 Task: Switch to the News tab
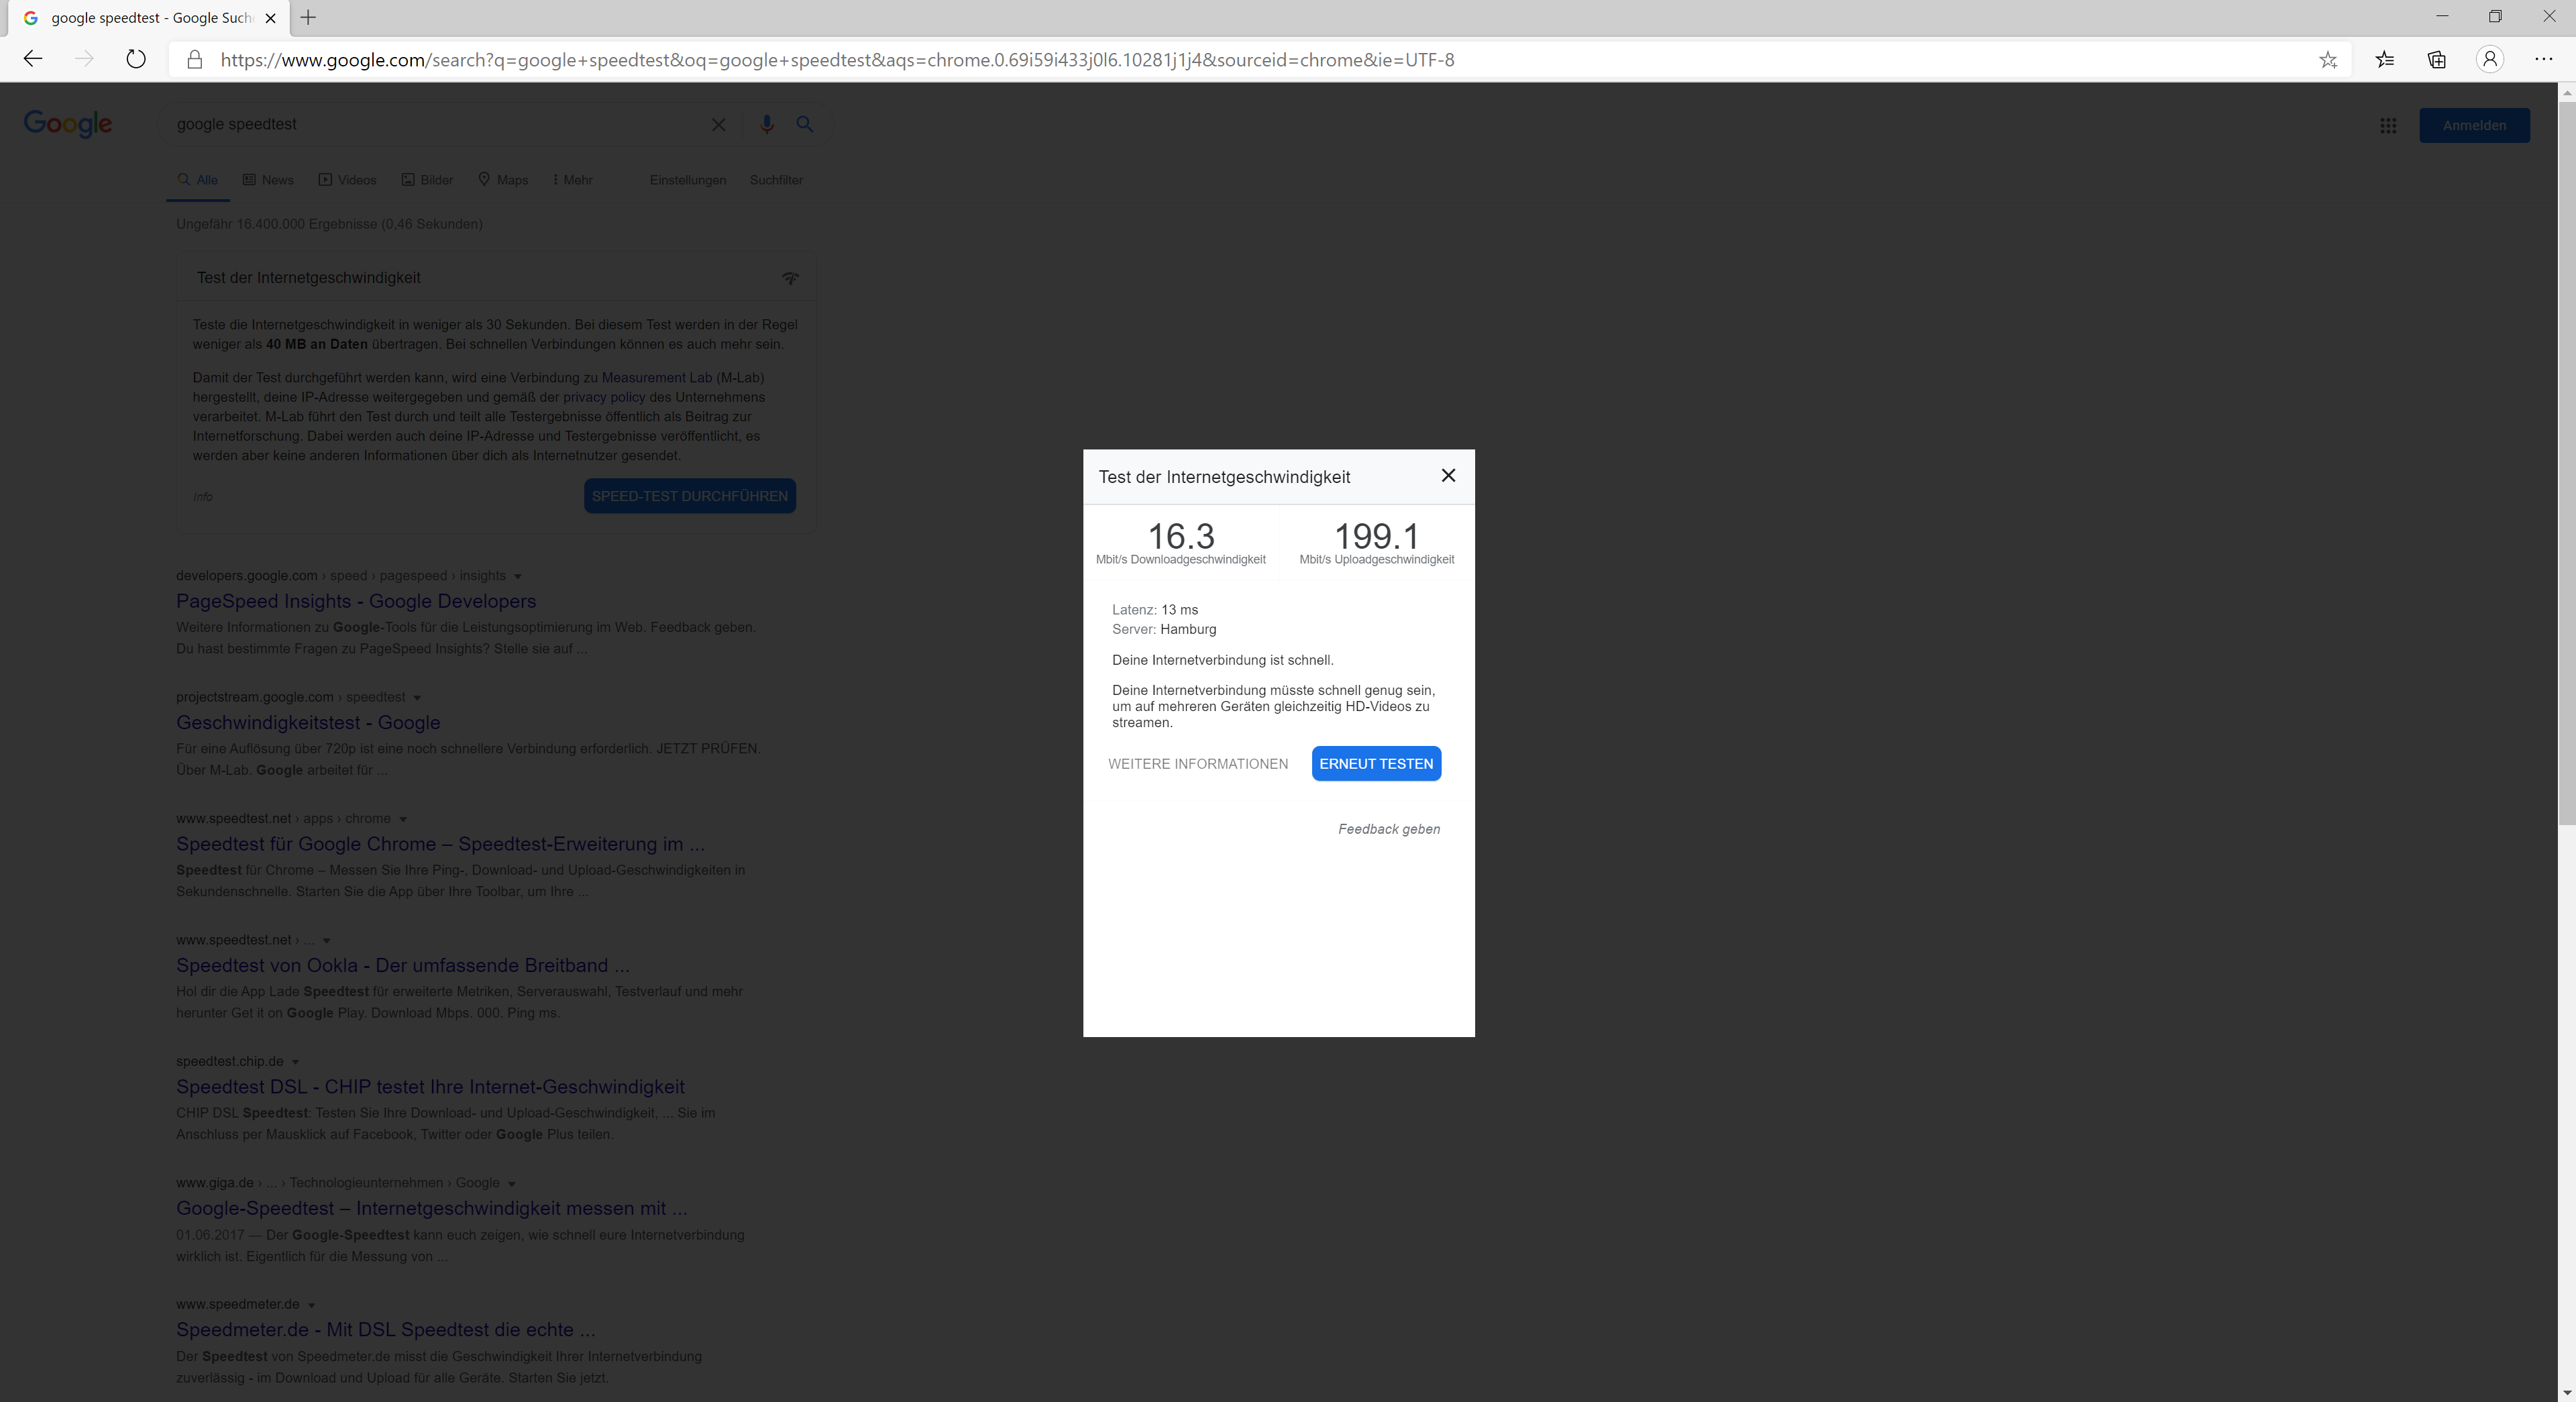click(x=268, y=180)
